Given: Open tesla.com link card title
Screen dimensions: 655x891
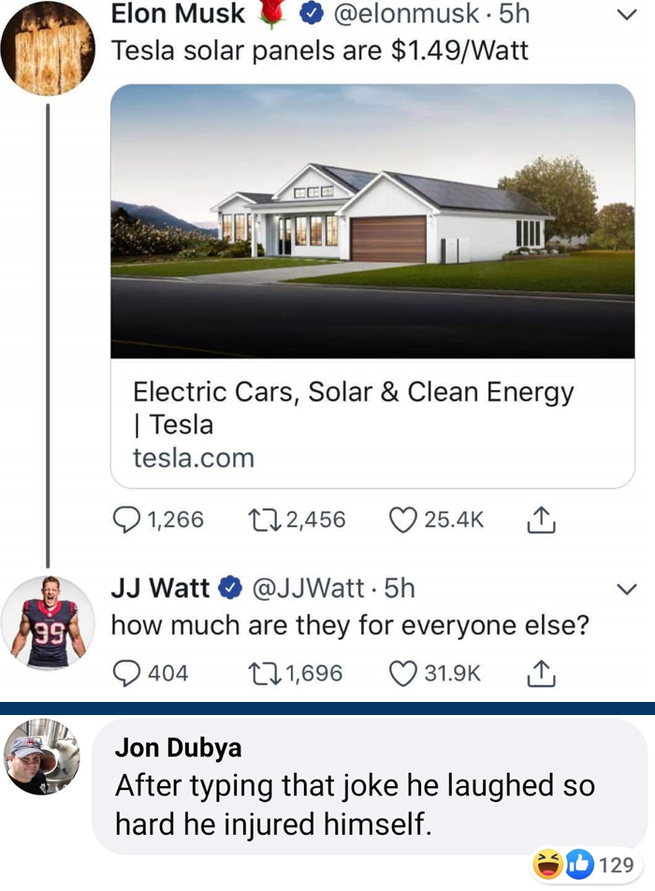Looking at the screenshot, I should point(354,408).
